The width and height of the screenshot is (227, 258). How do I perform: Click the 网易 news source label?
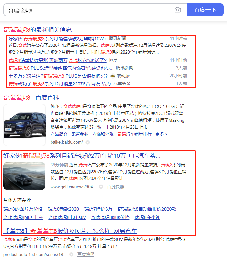[113, 60]
